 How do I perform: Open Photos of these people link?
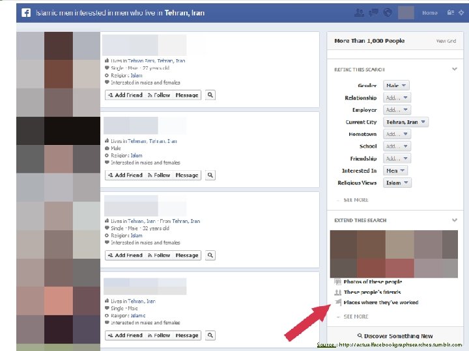click(x=373, y=281)
